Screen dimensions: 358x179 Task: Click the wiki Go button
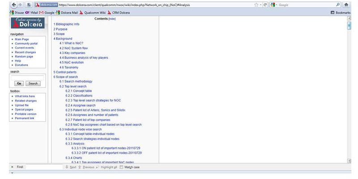(19, 83)
